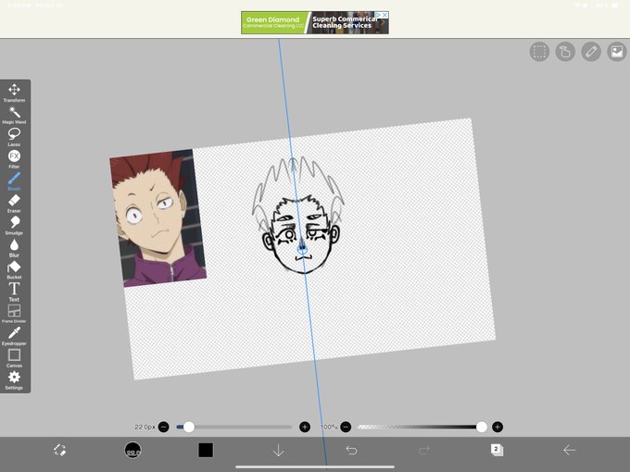The width and height of the screenshot is (630, 472).
Task: Adjust the brush thickness slider
Action: pyautogui.click(x=233, y=427)
